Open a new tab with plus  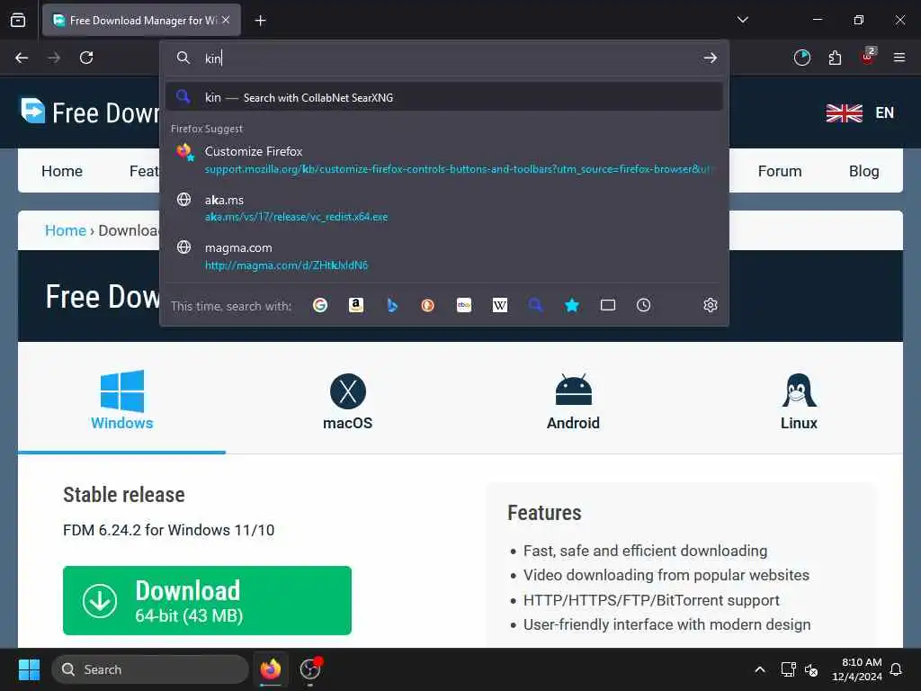[260, 21]
